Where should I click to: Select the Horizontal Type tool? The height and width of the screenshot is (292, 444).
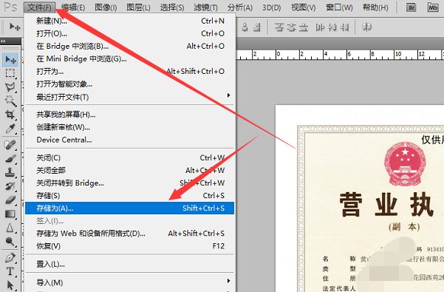coord(11,271)
